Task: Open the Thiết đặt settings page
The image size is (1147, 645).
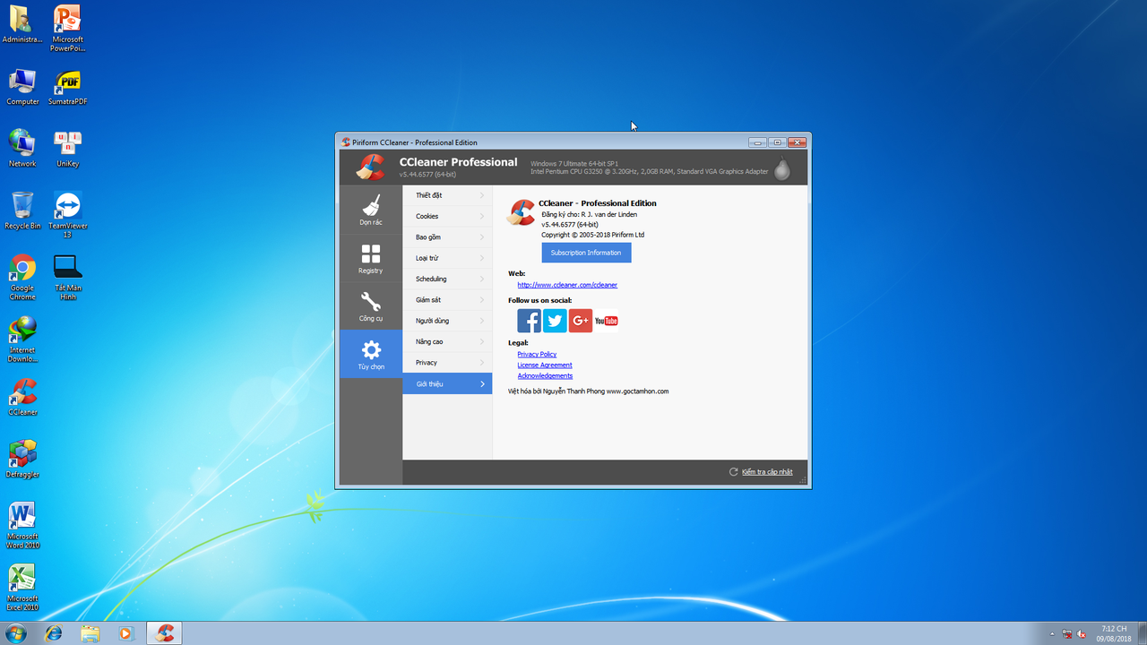Action: [x=447, y=195]
